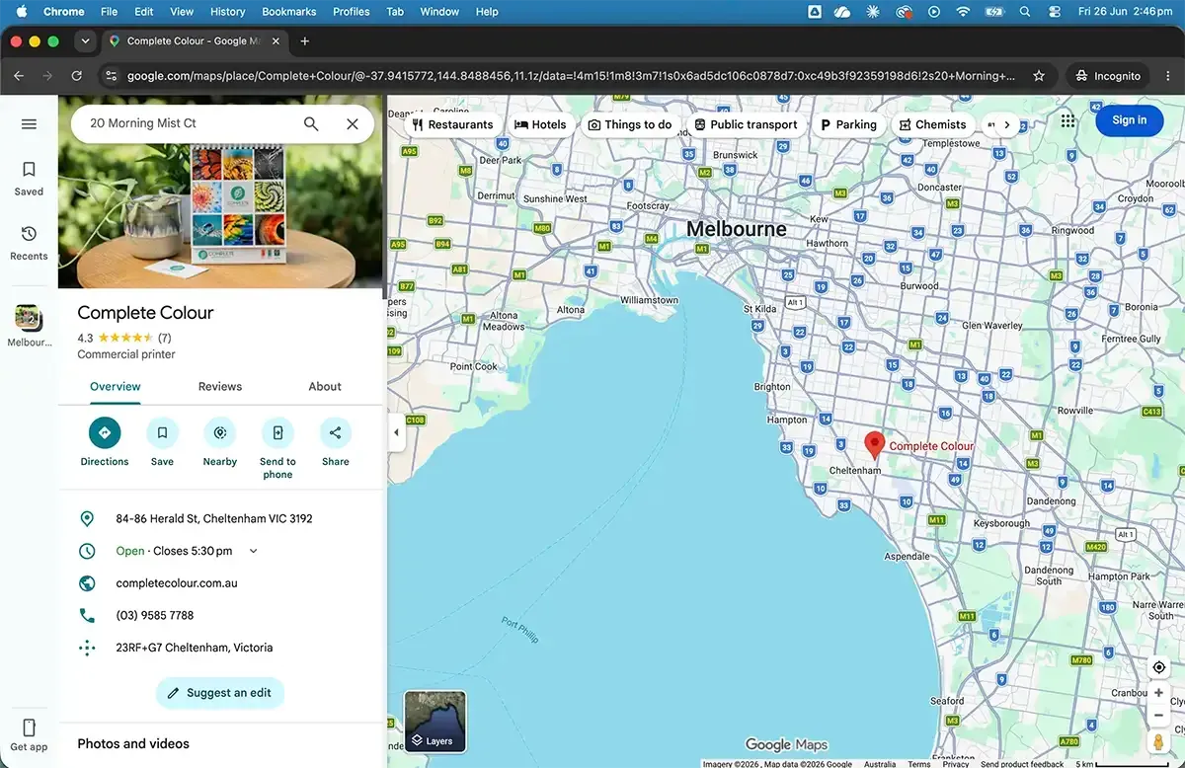Screen dimensions: 1185x768
Task: Share this place via Share icon
Action: [x=336, y=433]
